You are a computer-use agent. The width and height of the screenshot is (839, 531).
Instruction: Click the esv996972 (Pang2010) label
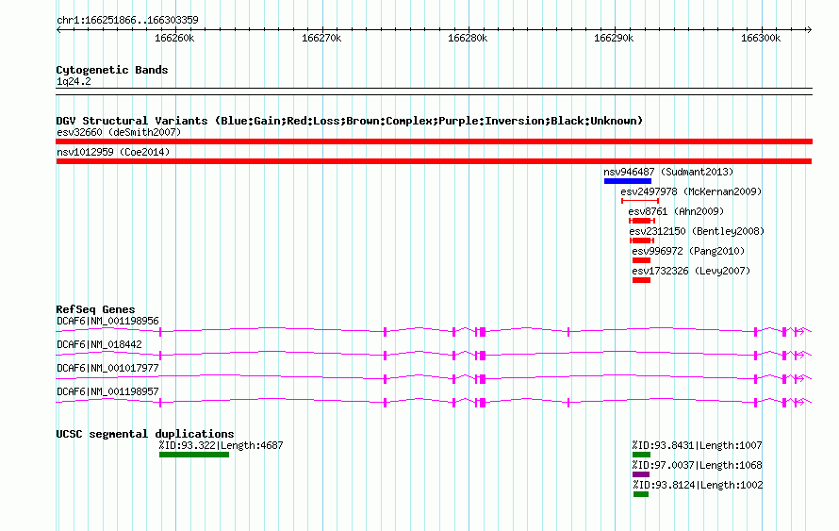pos(688,251)
